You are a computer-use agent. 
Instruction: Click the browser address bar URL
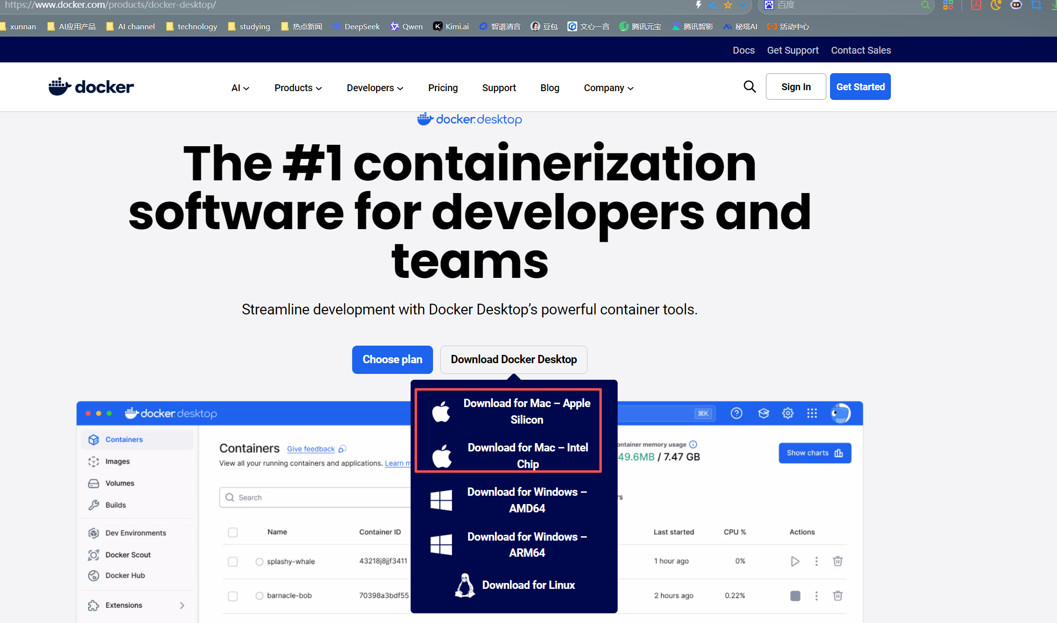pos(111,5)
